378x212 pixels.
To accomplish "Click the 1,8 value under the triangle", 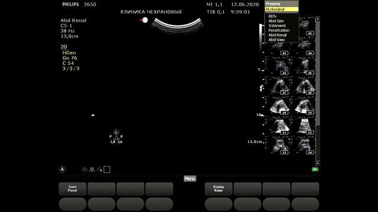I will [113, 142].
